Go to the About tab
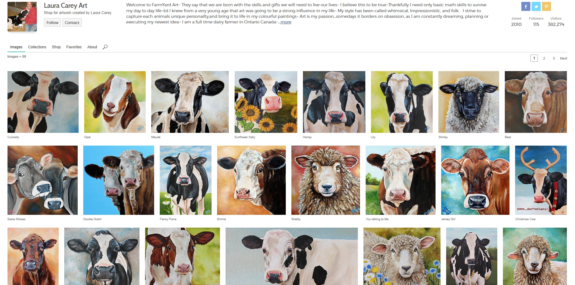 92,47
